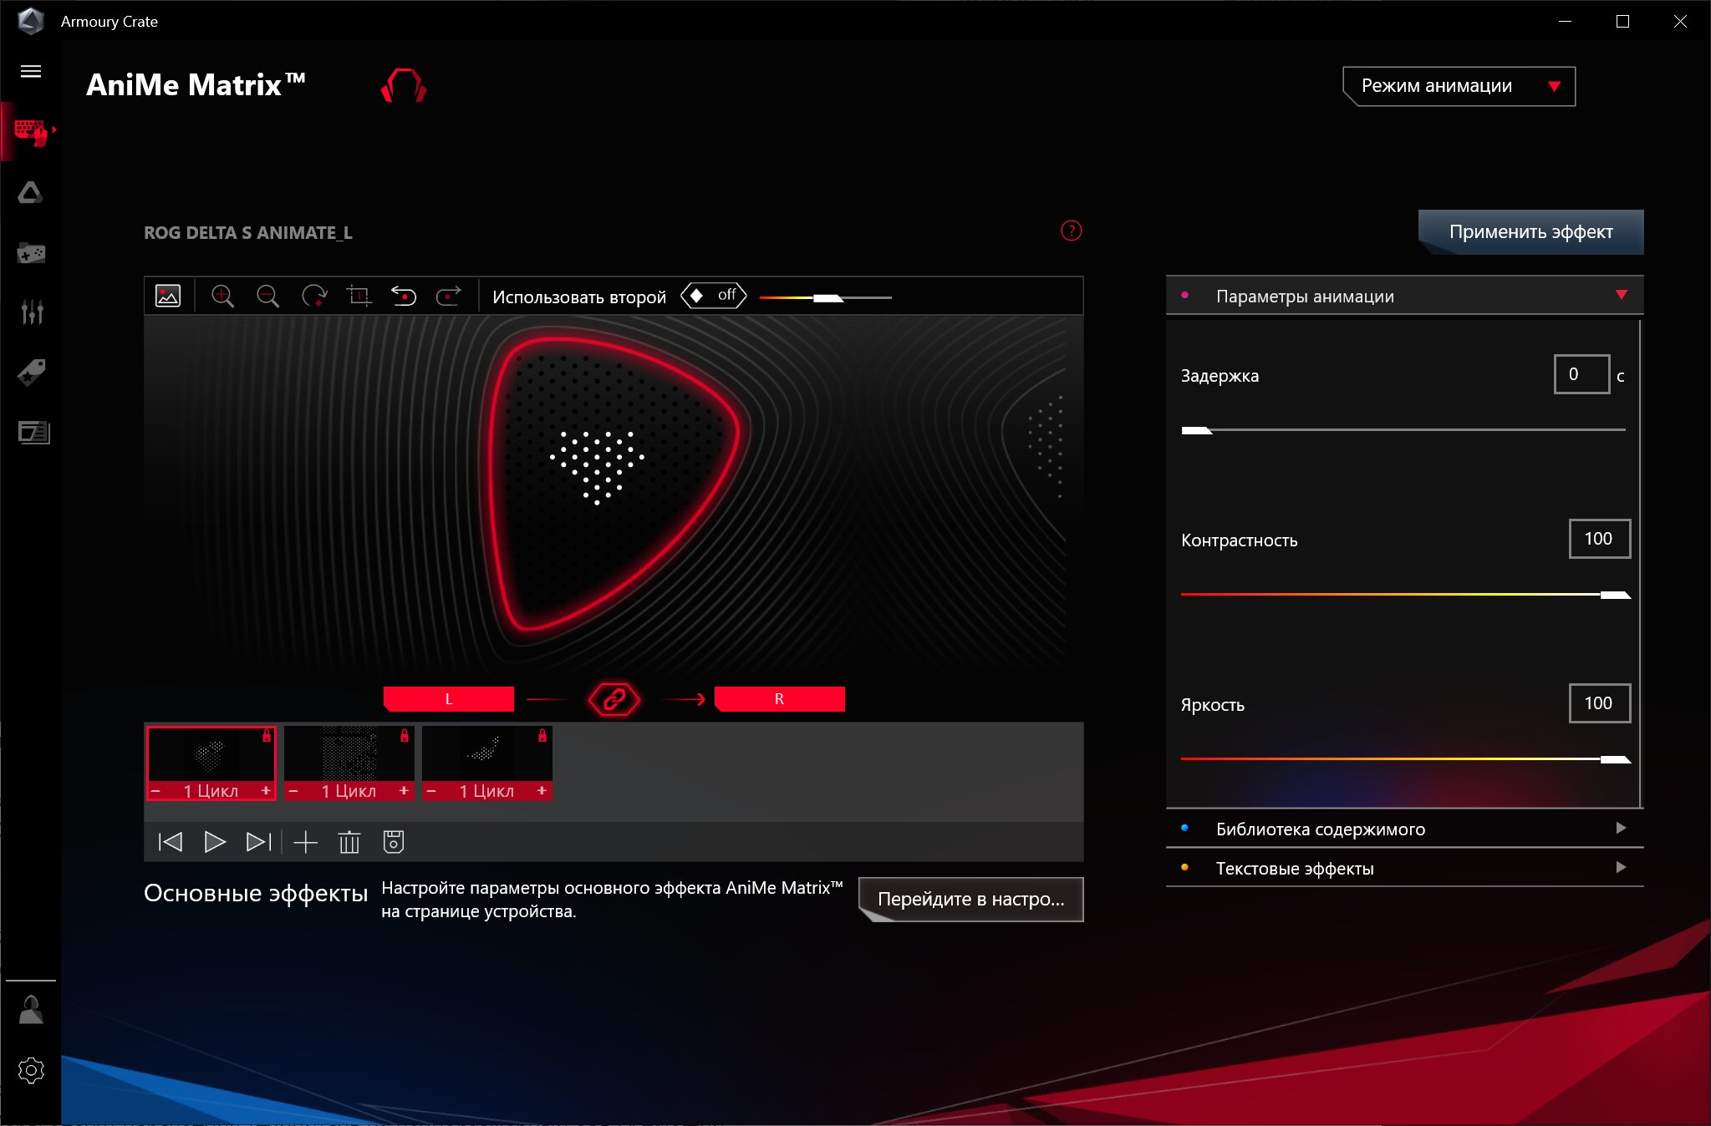The width and height of the screenshot is (1711, 1126).
Task: Decrease cycle count on the first frame
Action: 155,790
